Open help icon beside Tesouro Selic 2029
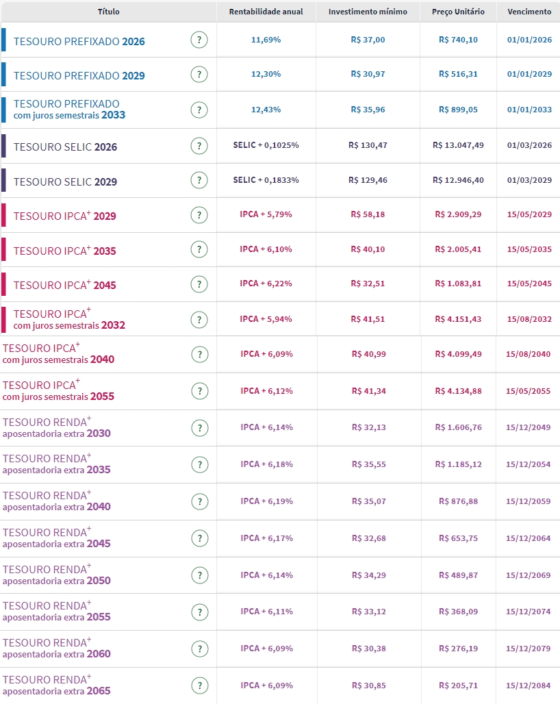The height and width of the screenshot is (704, 560). coord(199,181)
